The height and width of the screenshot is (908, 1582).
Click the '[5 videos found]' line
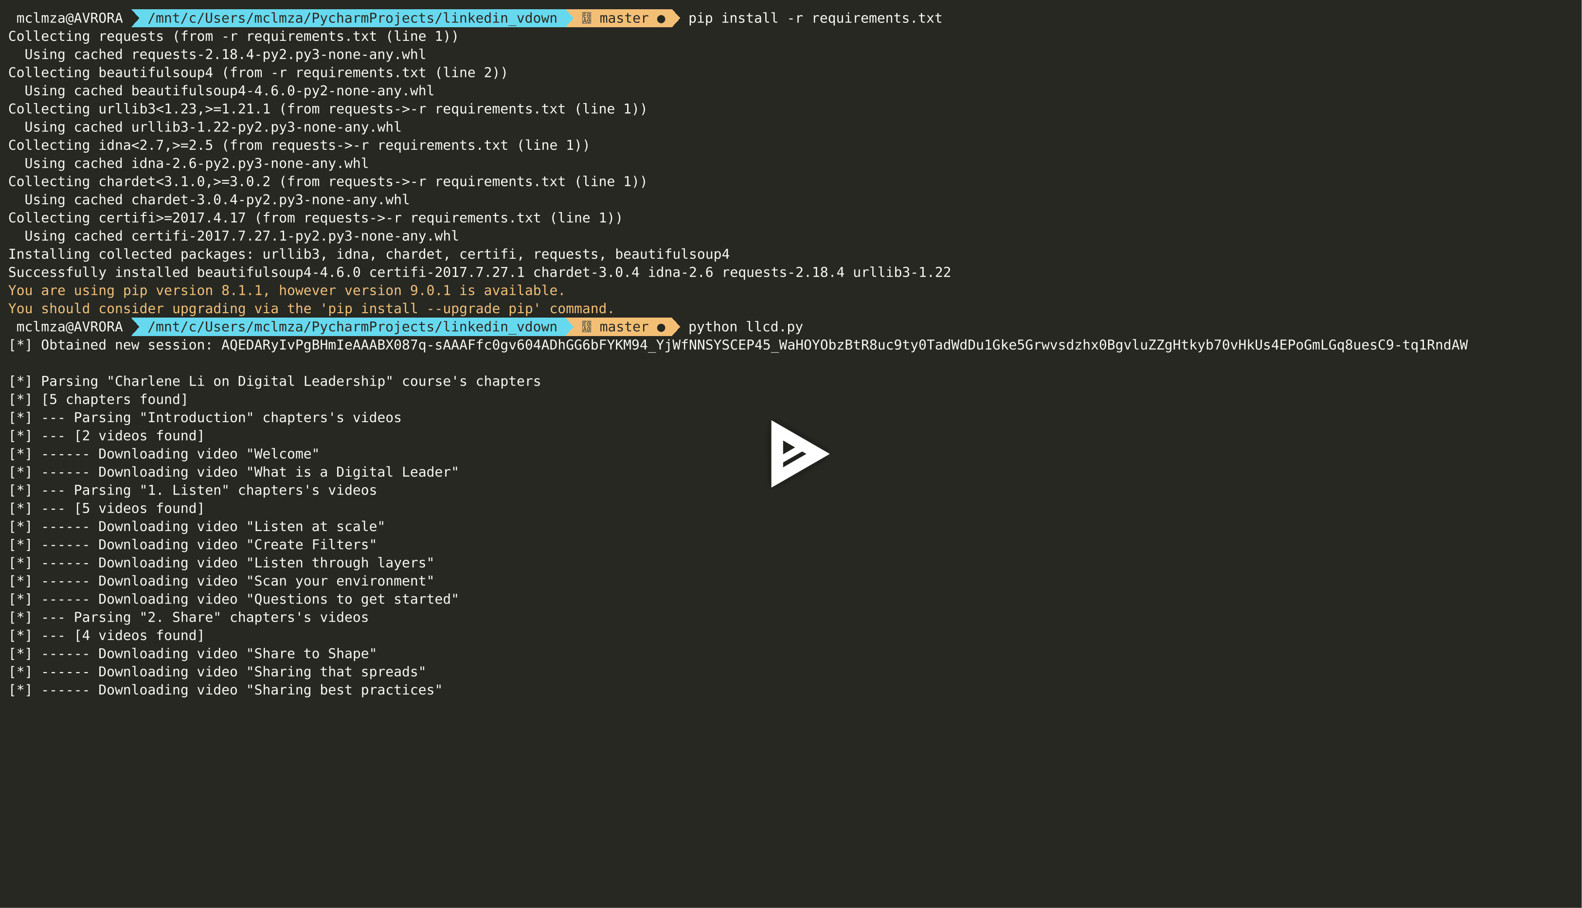pyautogui.click(x=106, y=508)
